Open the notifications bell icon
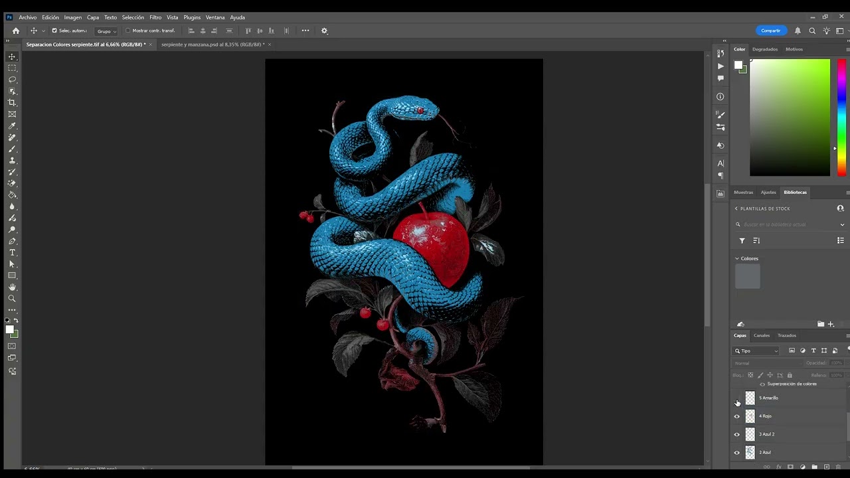Image resolution: width=850 pixels, height=478 pixels. tap(798, 31)
